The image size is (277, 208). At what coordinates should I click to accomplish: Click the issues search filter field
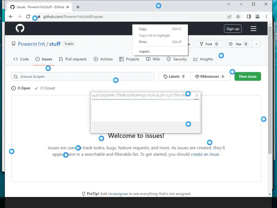[x=83, y=76]
